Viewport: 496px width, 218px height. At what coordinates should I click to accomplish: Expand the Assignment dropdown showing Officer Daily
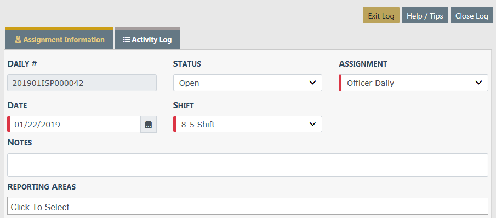pos(413,83)
